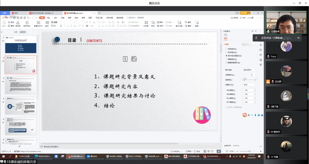
Task: Select the solid fill (纯色填充) radio button
Action: pos(227,49)
